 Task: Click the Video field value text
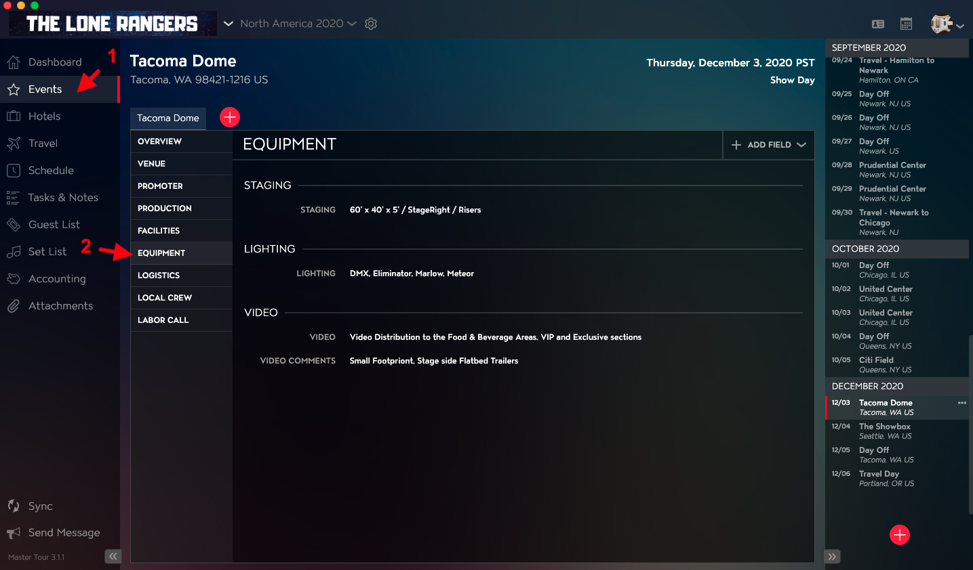[x=496, y=337]
